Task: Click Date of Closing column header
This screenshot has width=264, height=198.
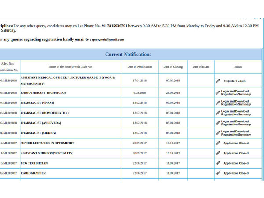Action: tap(173, 67)
